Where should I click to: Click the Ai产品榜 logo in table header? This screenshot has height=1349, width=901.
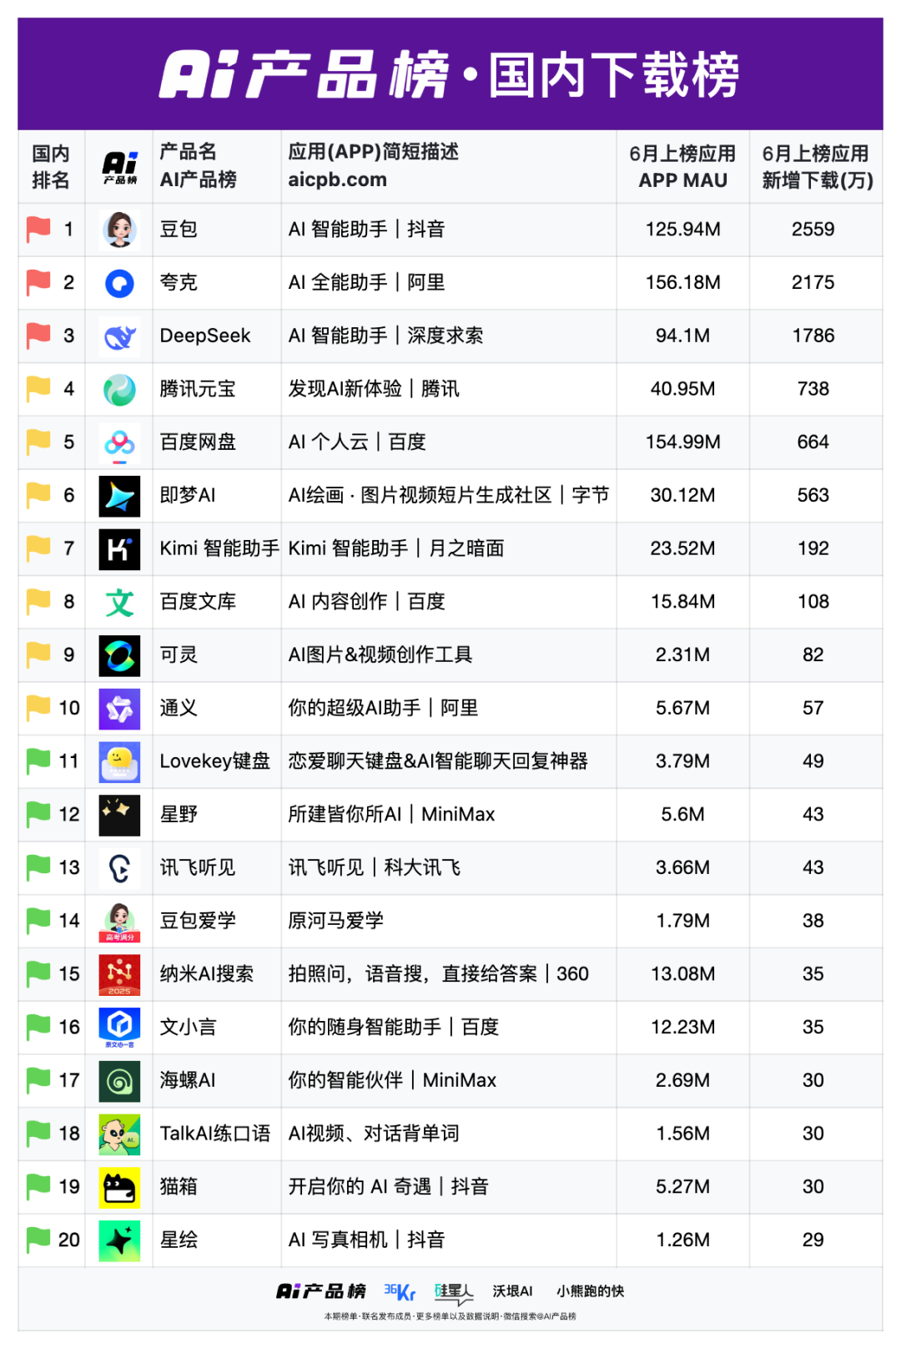[x=119, y=167]
